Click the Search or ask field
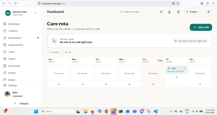This screenshot has height=115, width=217. click(x=141, y=12)
